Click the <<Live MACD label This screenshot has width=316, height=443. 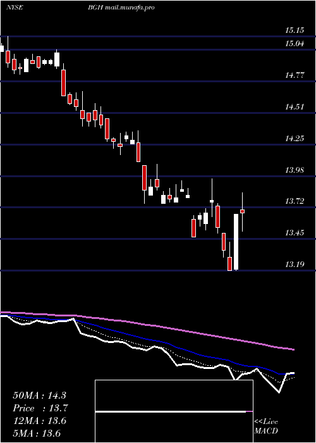coord(266,426)
